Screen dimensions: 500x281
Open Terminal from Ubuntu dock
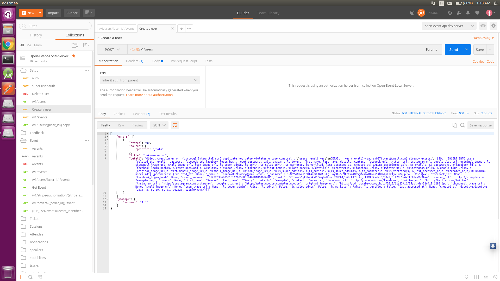pos(8,59)
